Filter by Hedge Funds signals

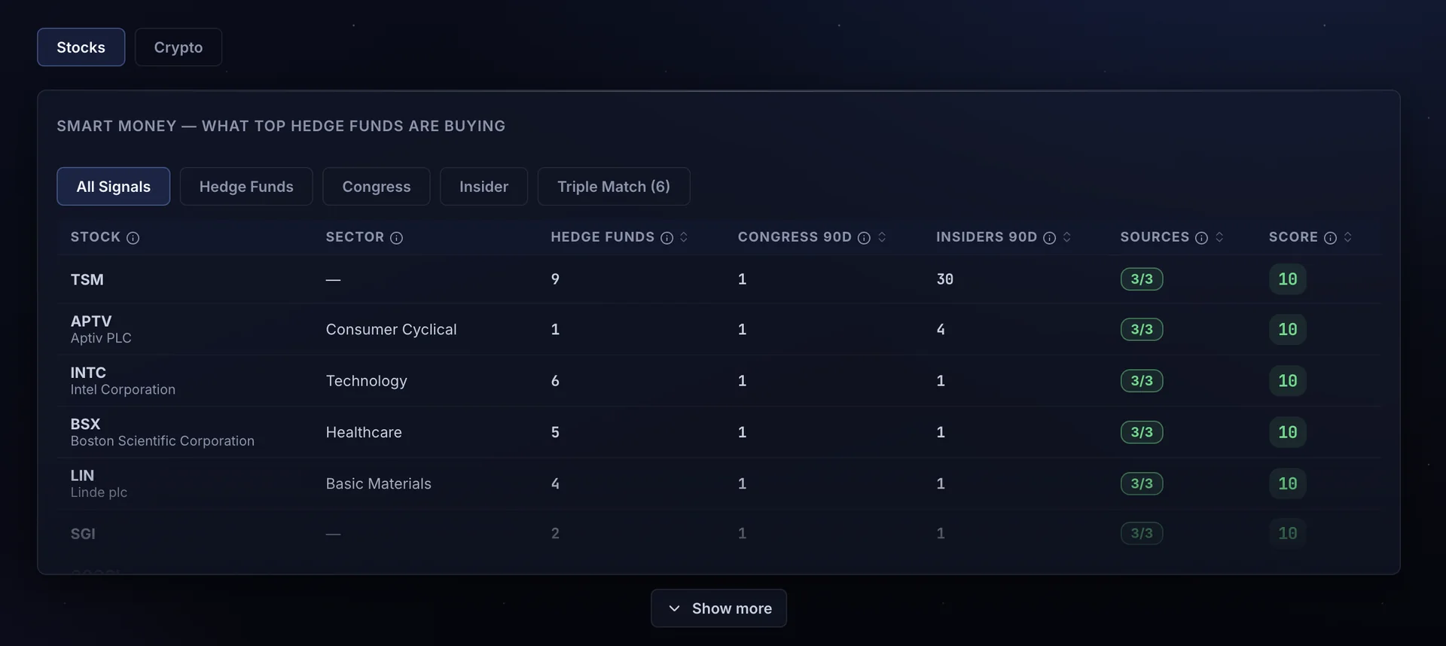(x=246, y=187)
